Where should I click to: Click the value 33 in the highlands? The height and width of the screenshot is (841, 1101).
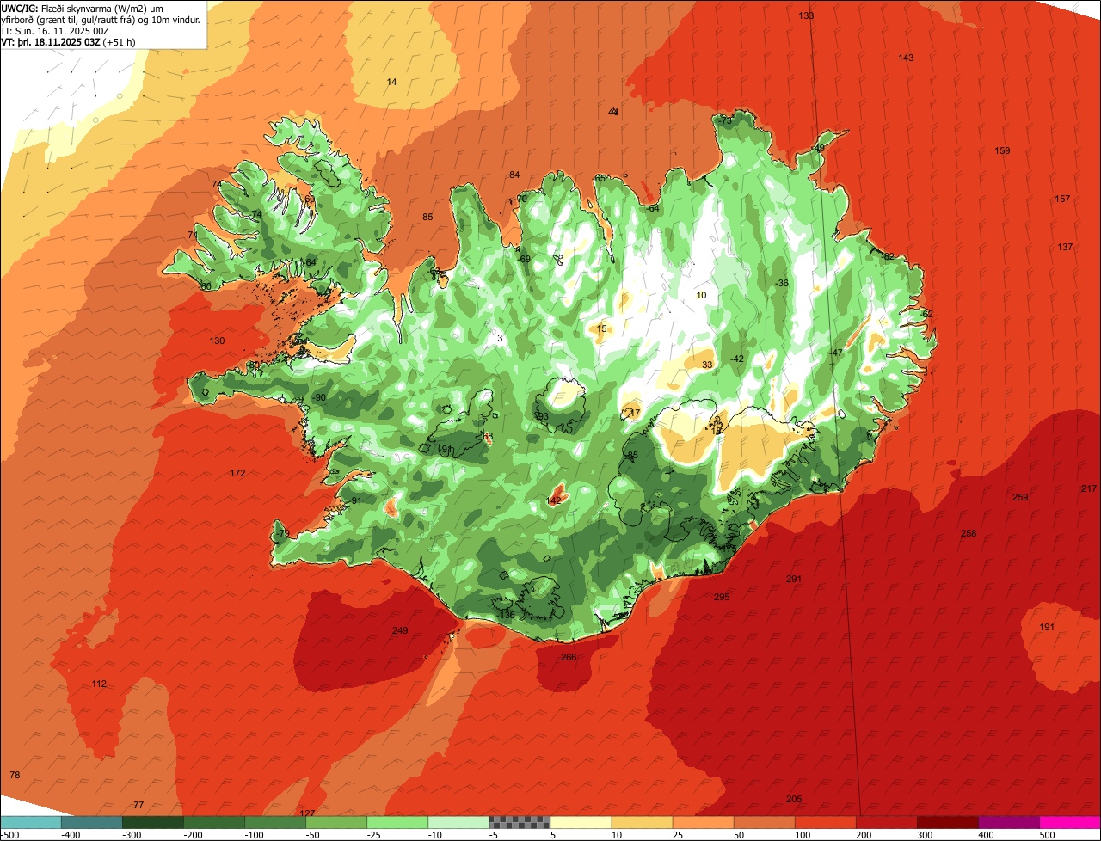(707, 365)
